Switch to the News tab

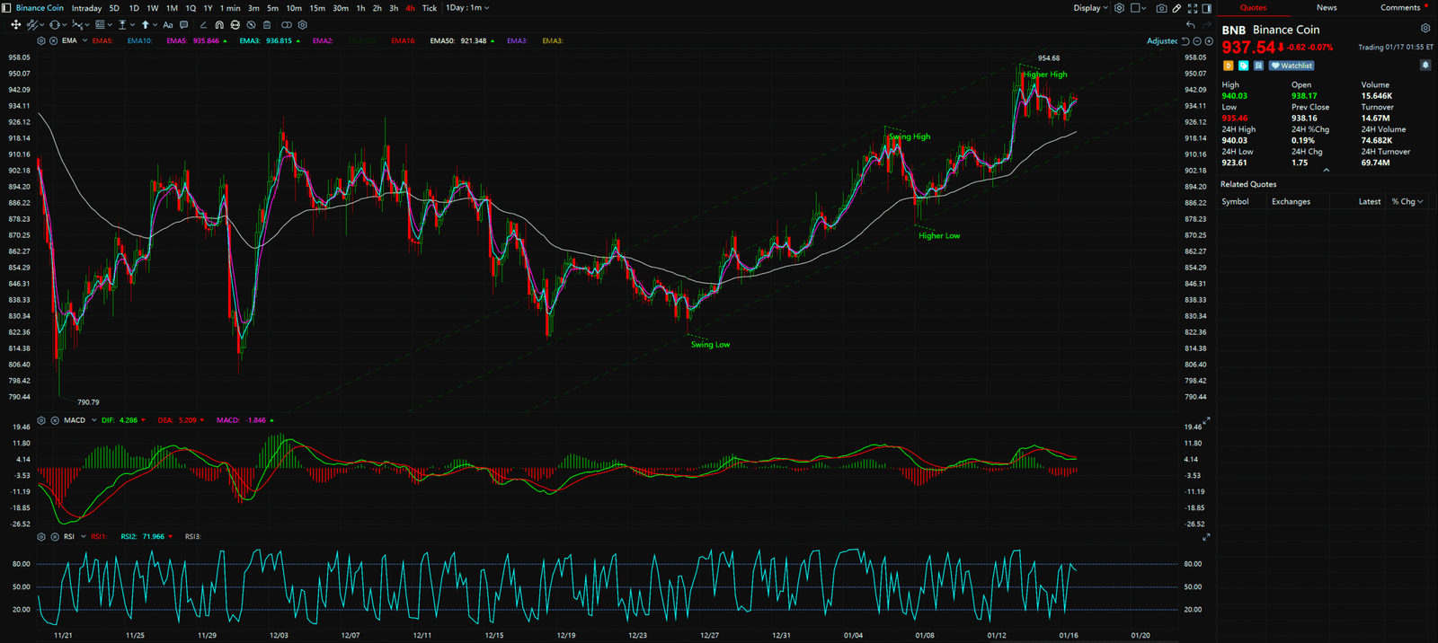pos(1327,8)
